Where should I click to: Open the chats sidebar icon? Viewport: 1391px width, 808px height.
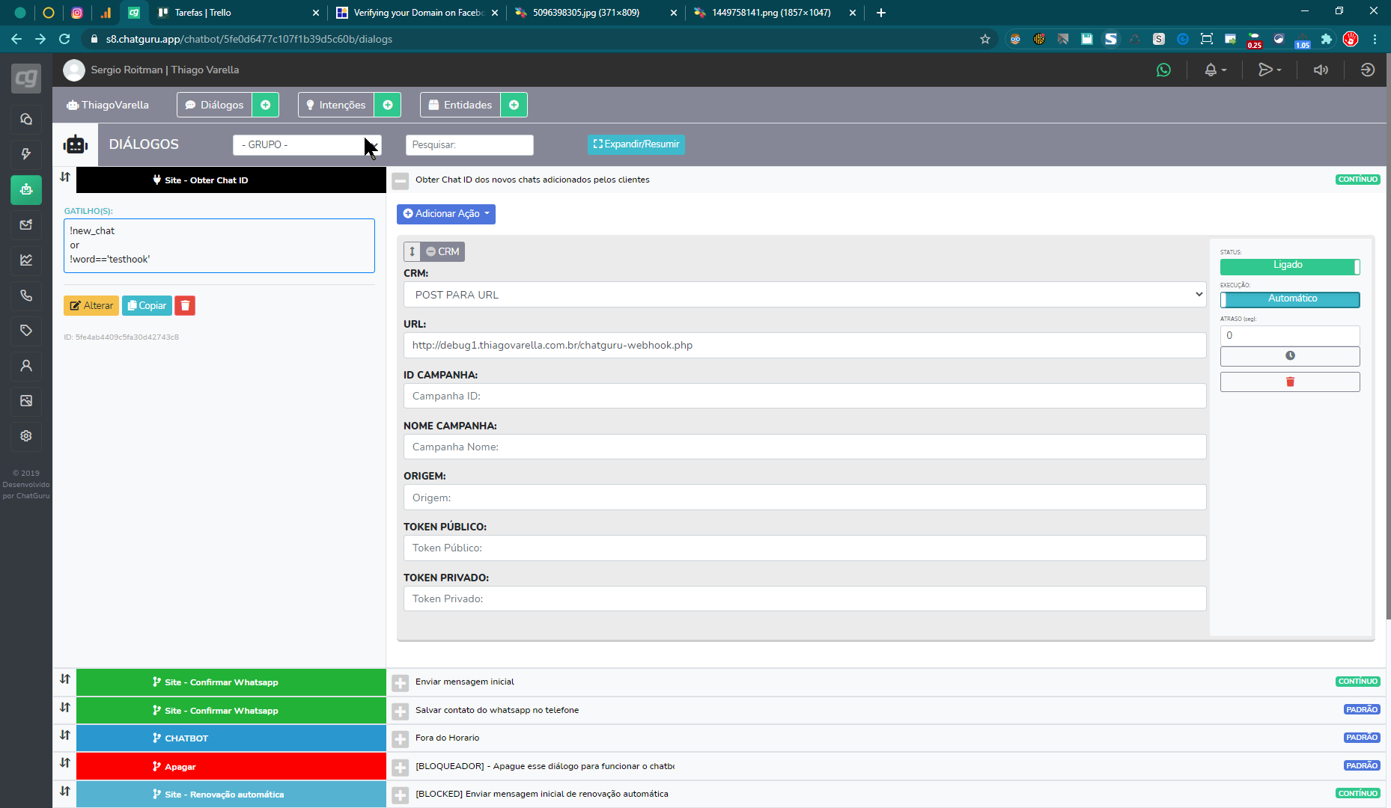point(26,119)
